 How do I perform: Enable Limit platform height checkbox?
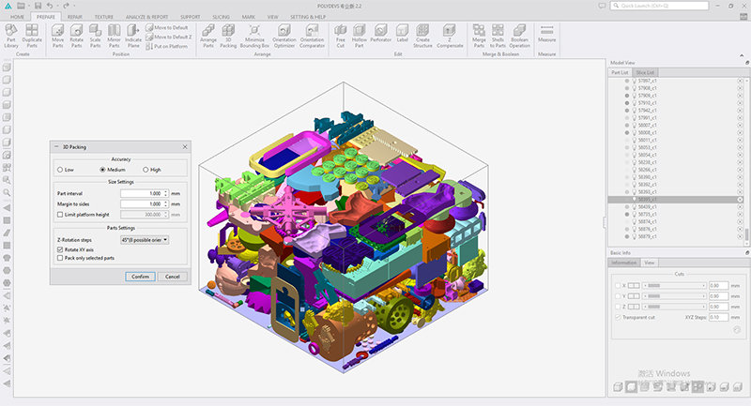tap(60, 215)
